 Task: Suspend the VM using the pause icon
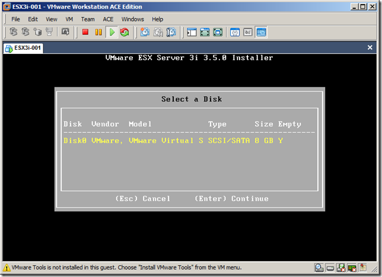click(x=98, y=32)
